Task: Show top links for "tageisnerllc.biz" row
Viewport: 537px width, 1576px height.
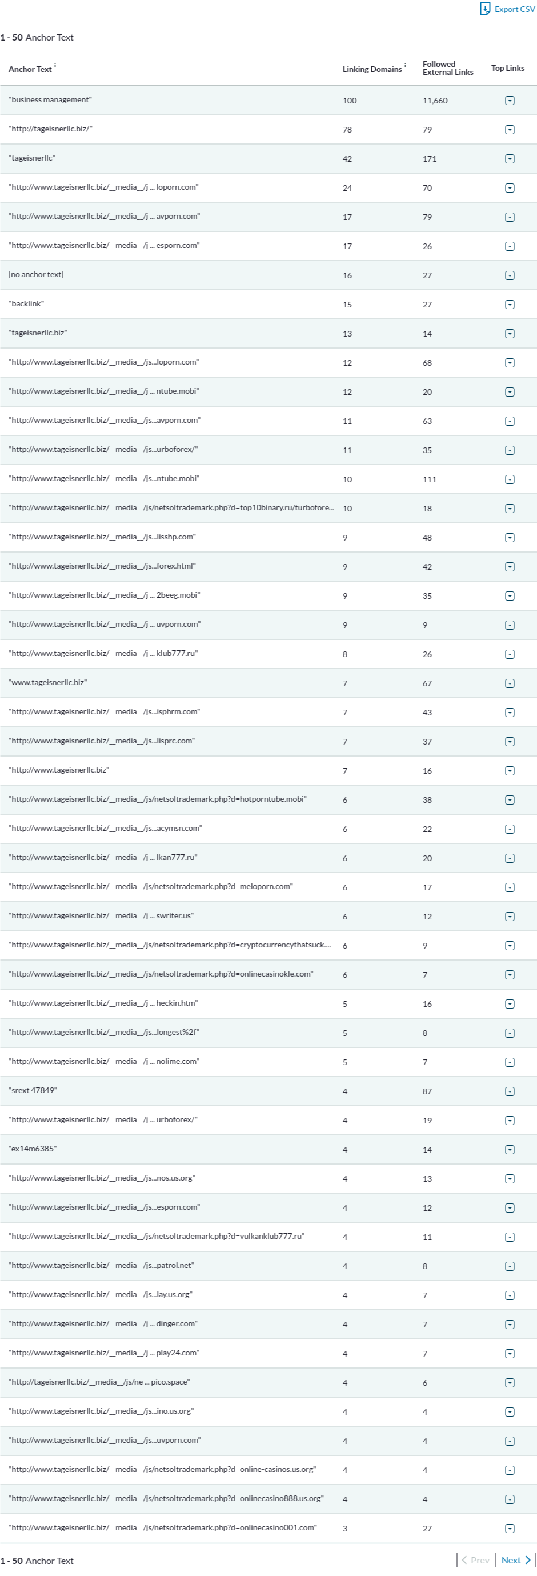Action: coord(510,334)
